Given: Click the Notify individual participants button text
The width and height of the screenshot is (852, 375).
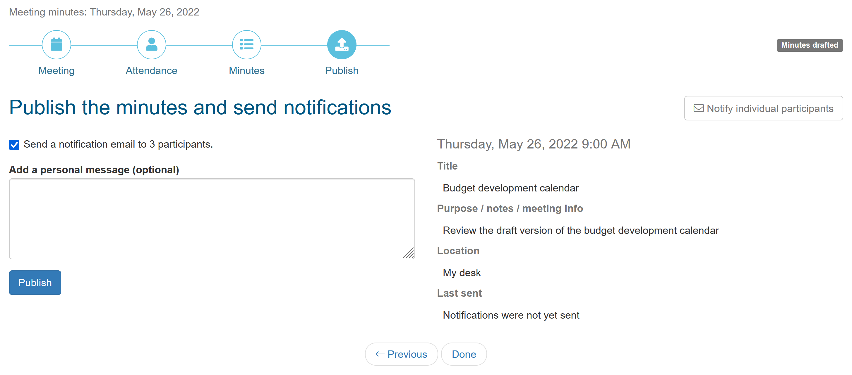Looking at the screenshot, I should point(770,108).
